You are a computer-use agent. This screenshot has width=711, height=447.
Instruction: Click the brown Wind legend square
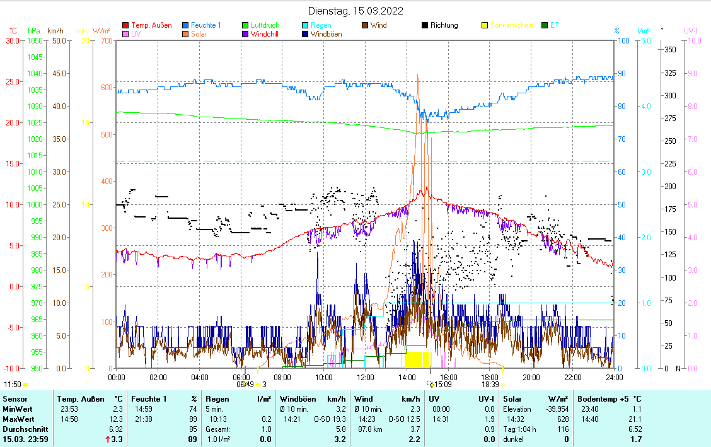(366, 26)
